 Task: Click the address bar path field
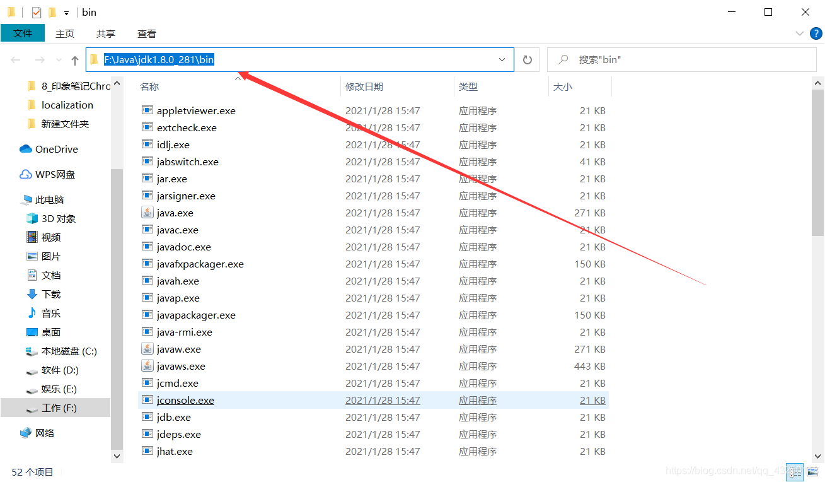[299, 60]
